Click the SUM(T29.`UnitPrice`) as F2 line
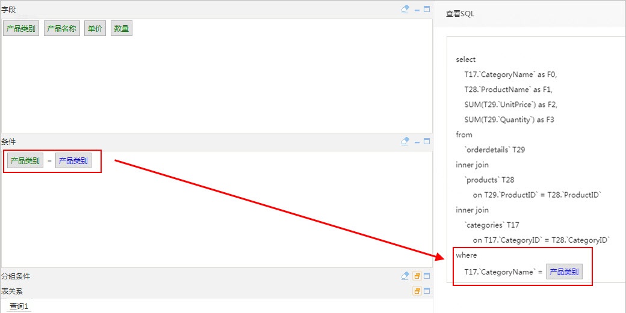The width and height of the screenshot is (626, 313). tap(511, 105)
